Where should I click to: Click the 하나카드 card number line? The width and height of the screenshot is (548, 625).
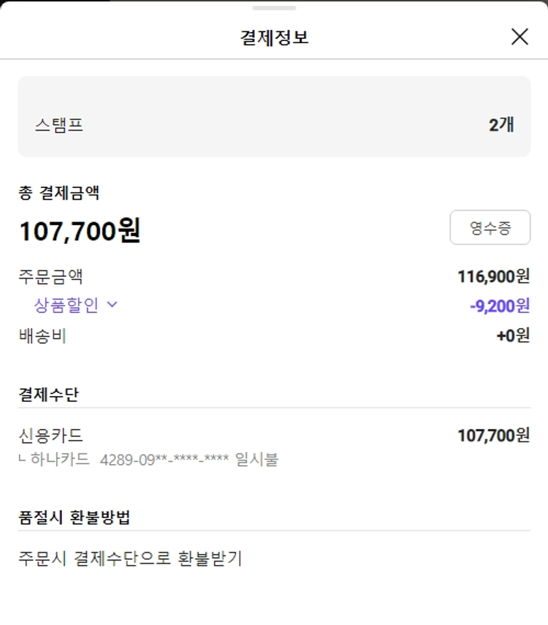click(x=153, y=460)
